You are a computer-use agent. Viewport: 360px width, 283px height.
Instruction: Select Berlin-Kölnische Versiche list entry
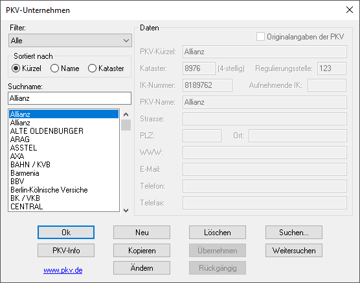coord(64,190)
